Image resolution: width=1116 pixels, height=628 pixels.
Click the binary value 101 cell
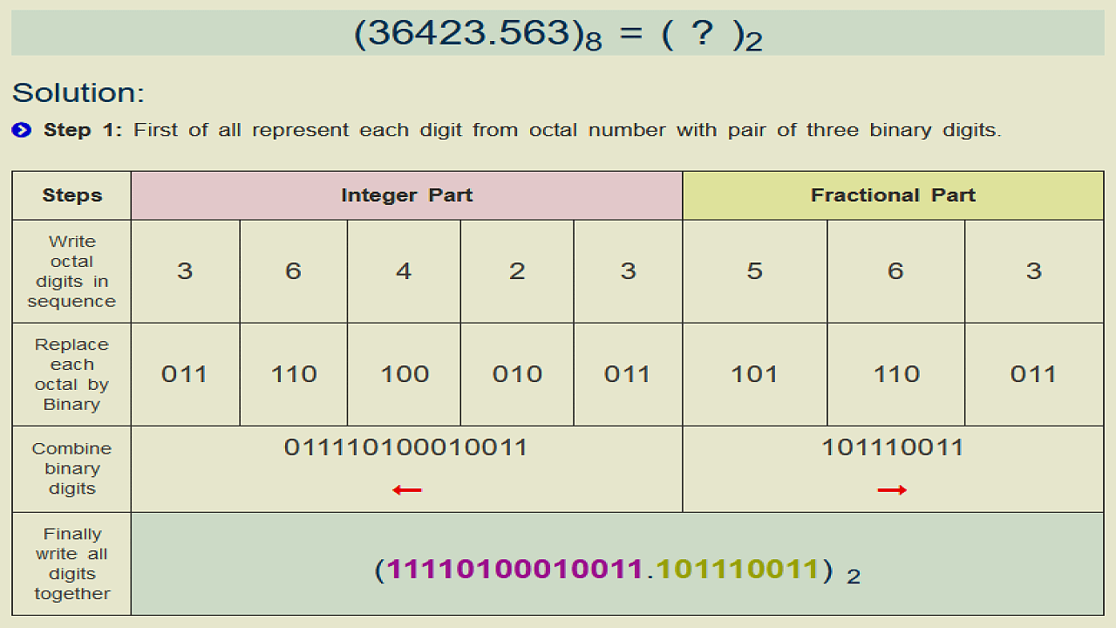click(755, 373)
